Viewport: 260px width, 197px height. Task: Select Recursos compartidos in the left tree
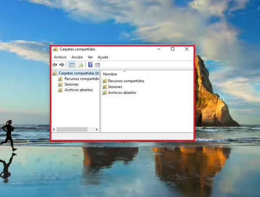click(x=82, y=79)
